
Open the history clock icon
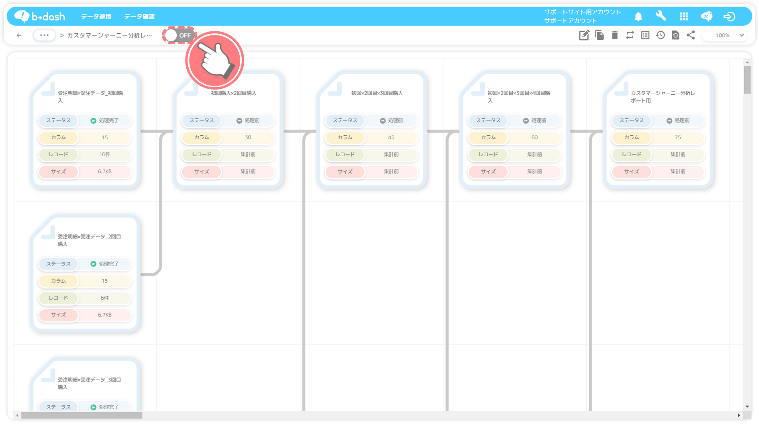tap(661, 35)
